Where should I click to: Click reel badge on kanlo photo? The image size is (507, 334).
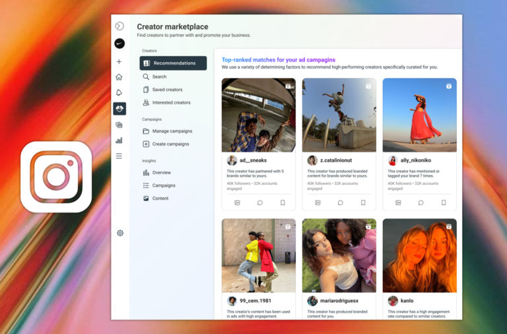(449, 226)
